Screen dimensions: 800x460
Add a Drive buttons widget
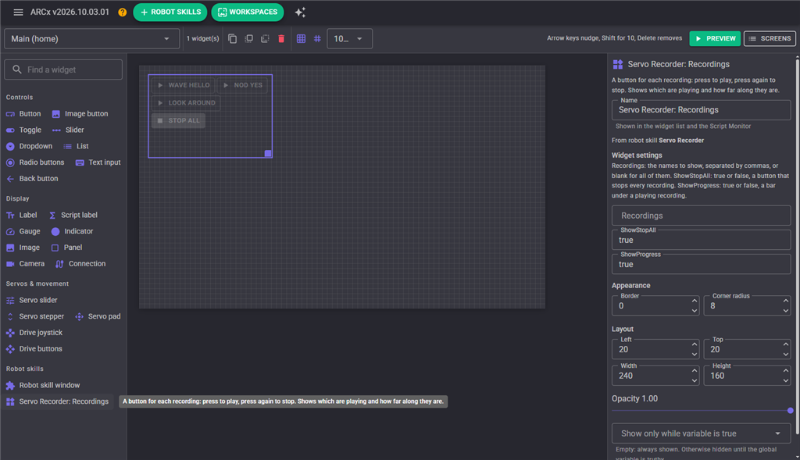click(x=34, y=349)
